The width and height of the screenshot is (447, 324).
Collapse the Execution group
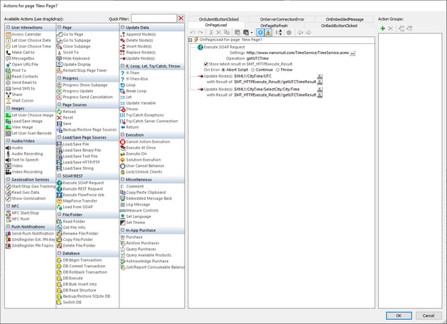122,135
